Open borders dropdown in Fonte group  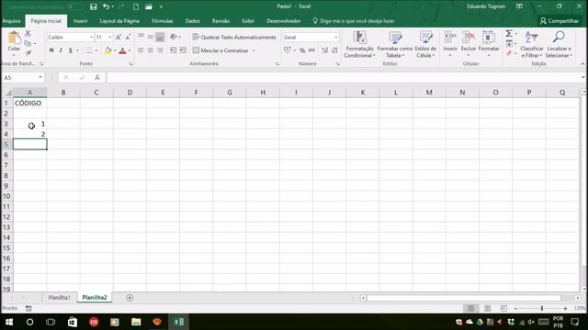pyautogui.click(x=96, y=50)
